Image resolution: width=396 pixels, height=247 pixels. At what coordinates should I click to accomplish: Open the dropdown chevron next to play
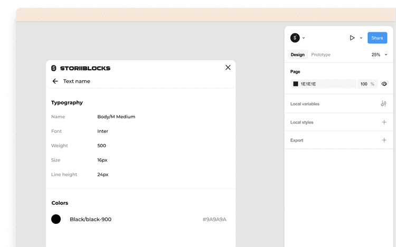click(361, 38)
